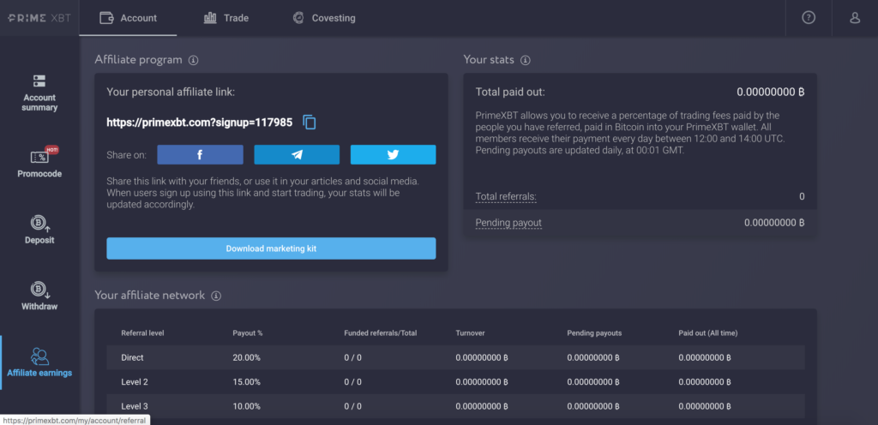Click the Pending payouts column header
Image resolution: width=878 pixels, height=425 pixels.
coord(594,332)
